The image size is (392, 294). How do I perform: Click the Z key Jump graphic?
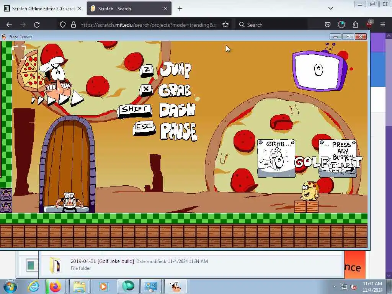(147, 70)
